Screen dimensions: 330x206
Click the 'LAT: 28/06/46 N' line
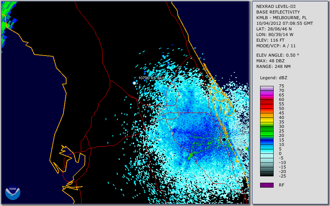pos(274,29)
